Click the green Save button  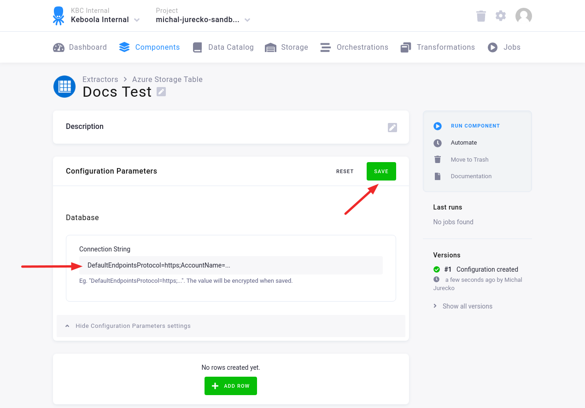coord(381,171)
